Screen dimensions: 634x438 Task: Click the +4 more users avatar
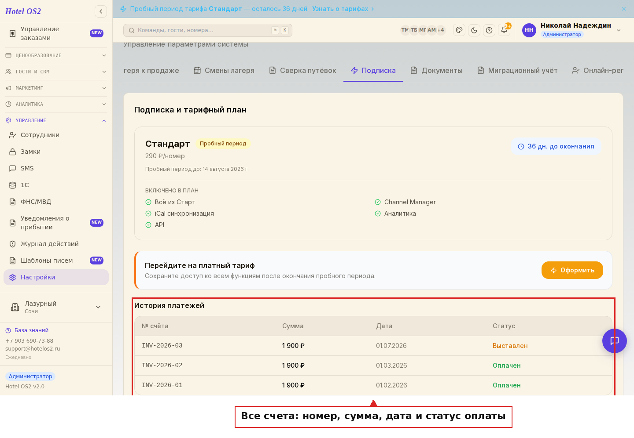click(x=441, y=30)
